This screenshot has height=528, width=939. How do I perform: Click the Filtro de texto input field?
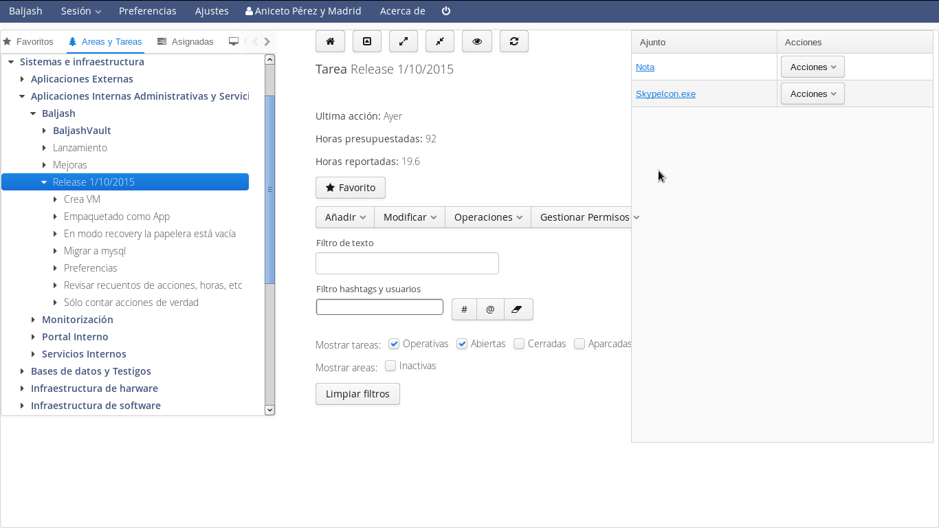[x=407, y=263]
